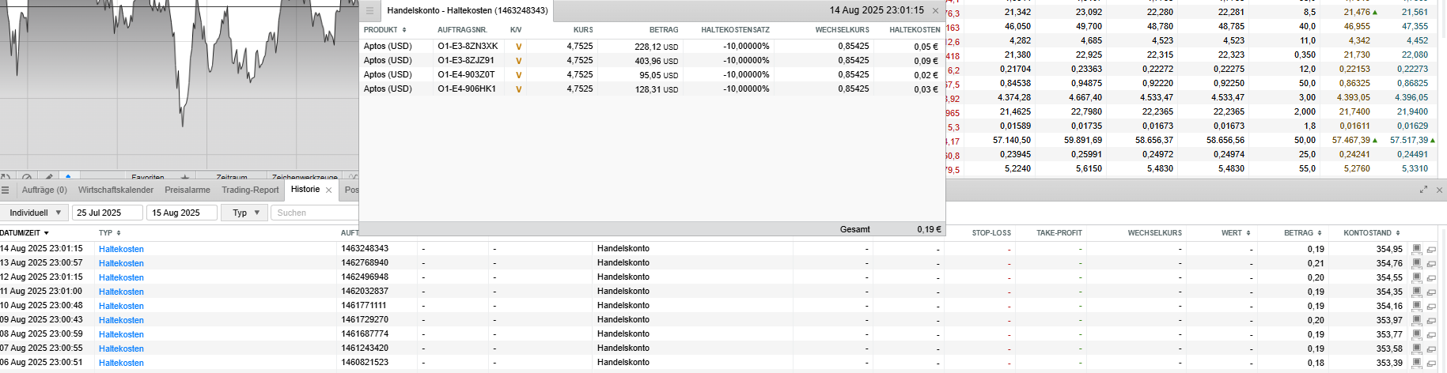
Task: Open popup-window icon for 11 Aug 23:01:00 row
Action: point(1431,292)
